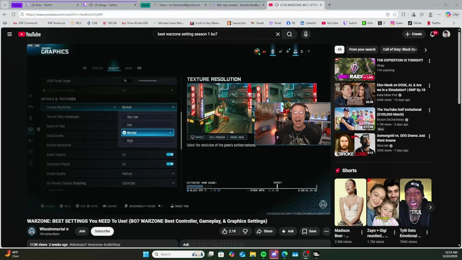Image resolution: width=462 pixels, height=260 pixels.
Task: Open the favorites list icon
Action: 422,14
